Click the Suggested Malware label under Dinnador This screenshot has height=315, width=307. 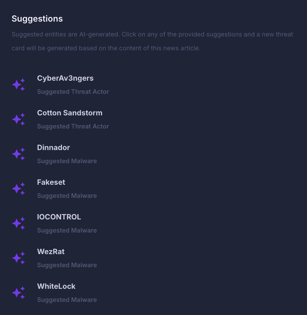click(x=67, y=161)
